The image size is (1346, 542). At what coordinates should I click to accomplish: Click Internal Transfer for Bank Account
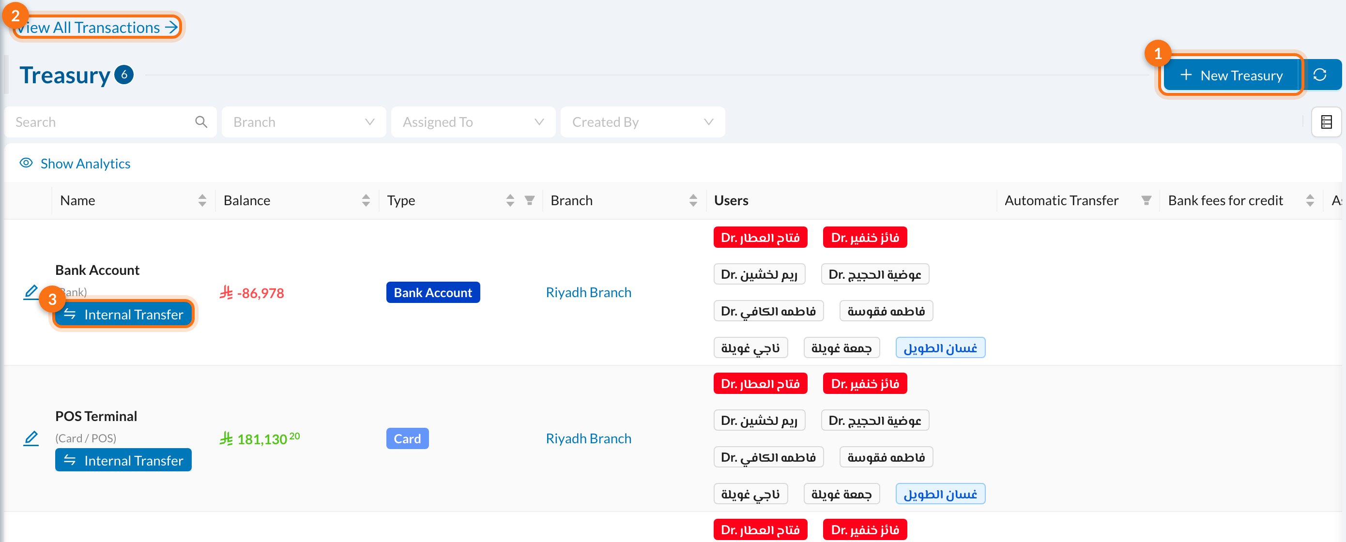pyautogui.click(x=123, y=315)
